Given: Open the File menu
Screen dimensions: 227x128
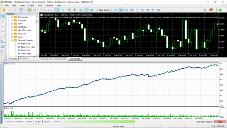Looking at the screenshot, I should pos(7,5).
